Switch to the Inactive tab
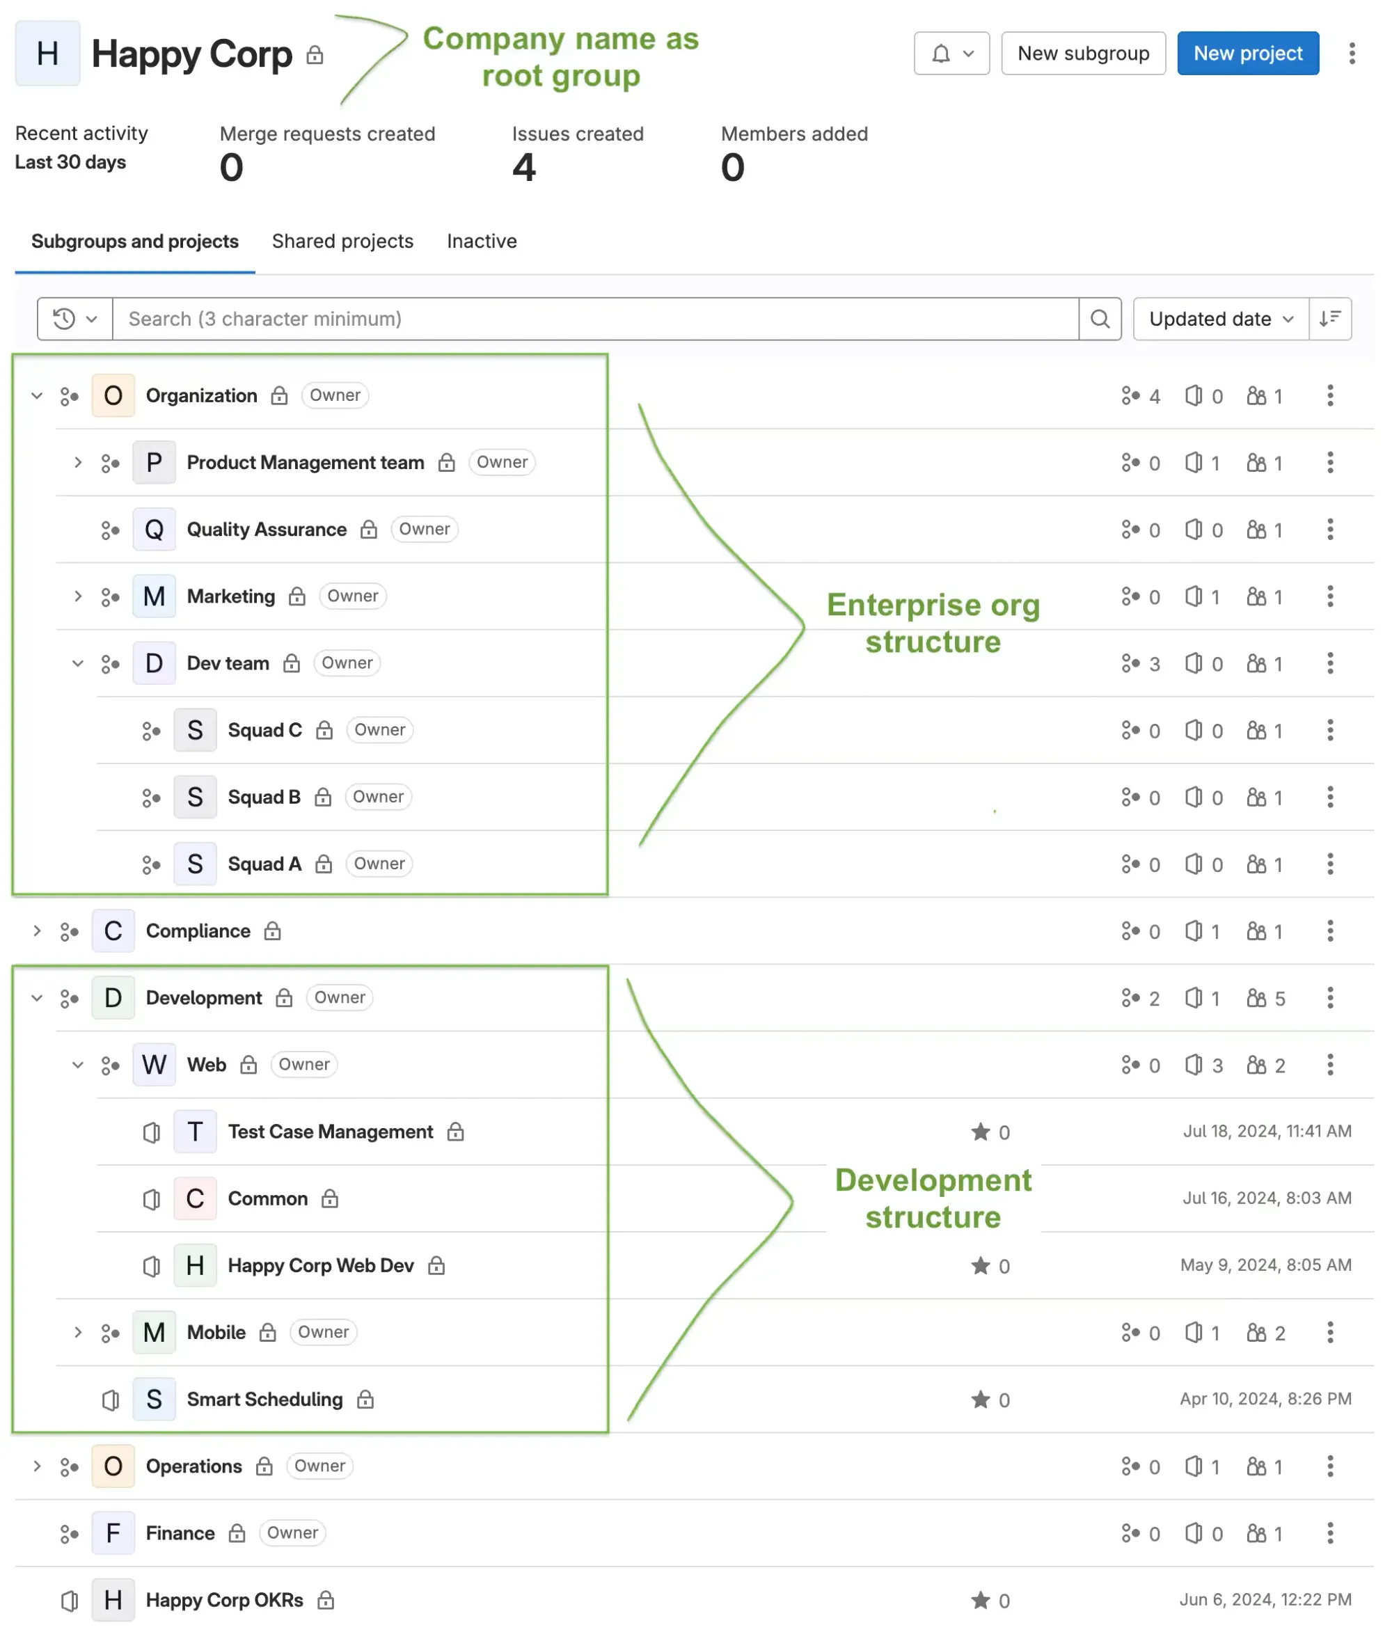The width and height of the screenshot is (1392, 1632). [x=482, y=241]
